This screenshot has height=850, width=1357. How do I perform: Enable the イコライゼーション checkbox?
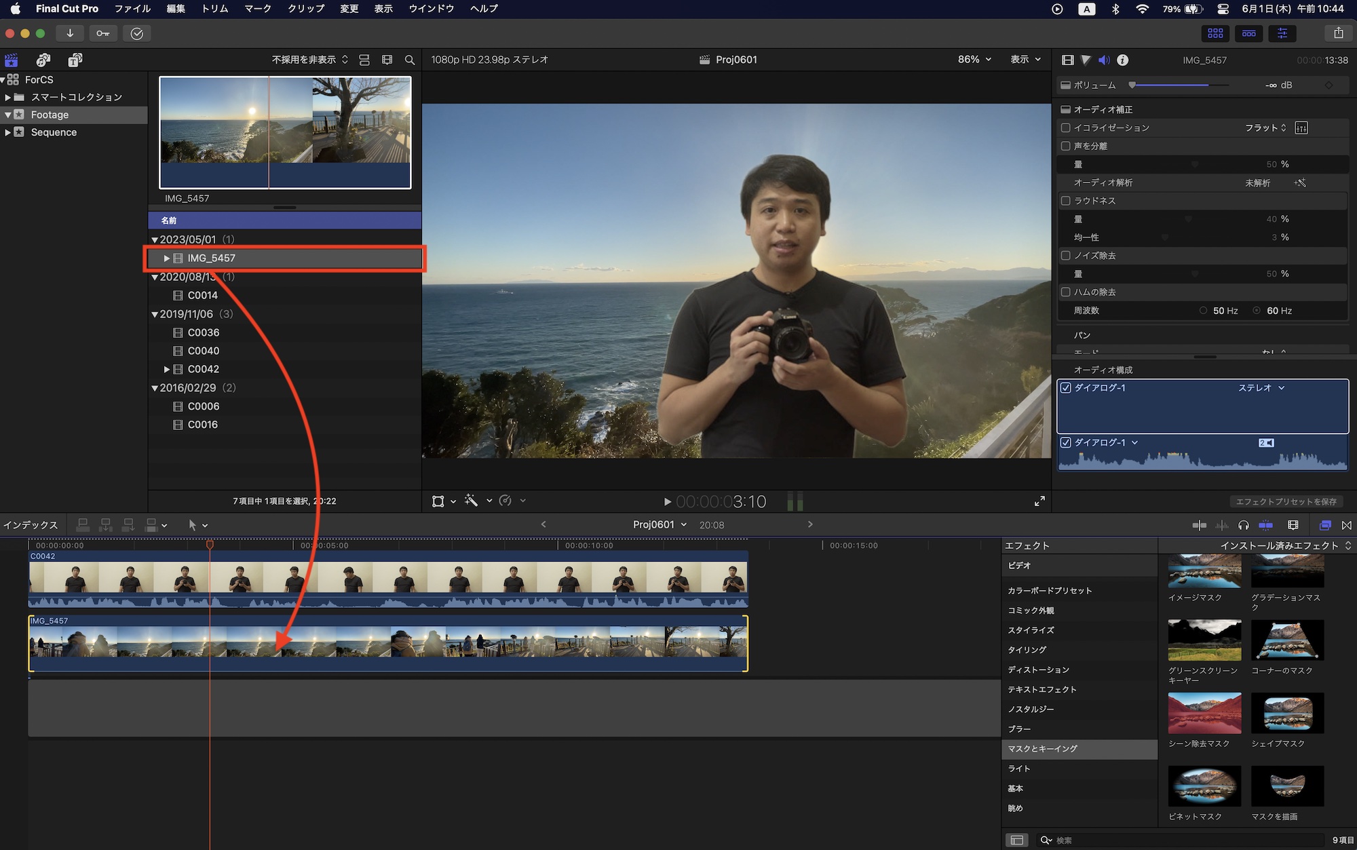[x=1066, y=128]
